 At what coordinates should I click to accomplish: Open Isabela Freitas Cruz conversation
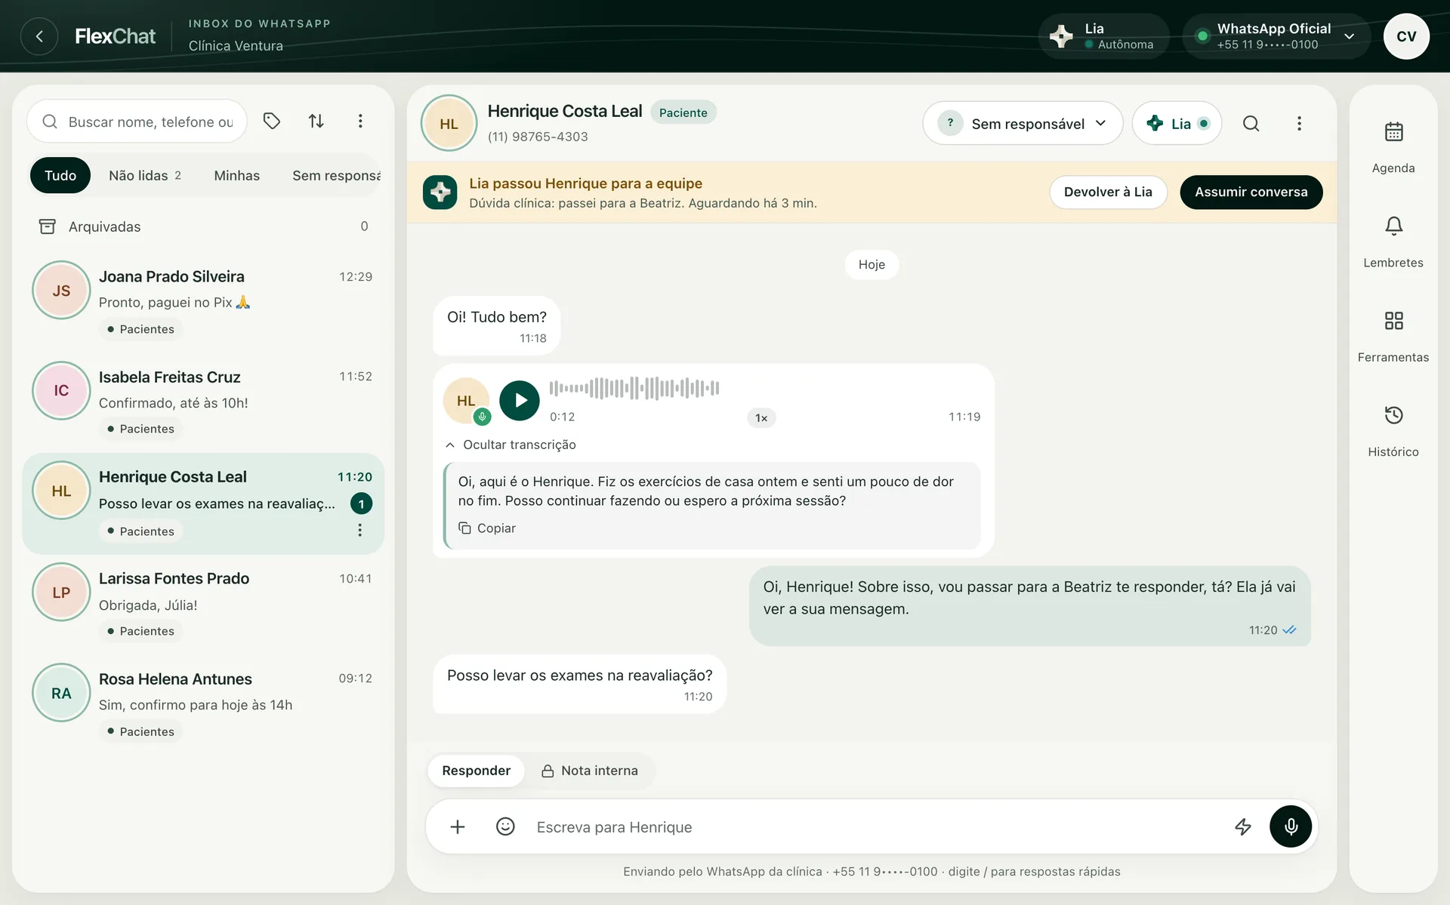pyautogui.click(x=203, y=402)
